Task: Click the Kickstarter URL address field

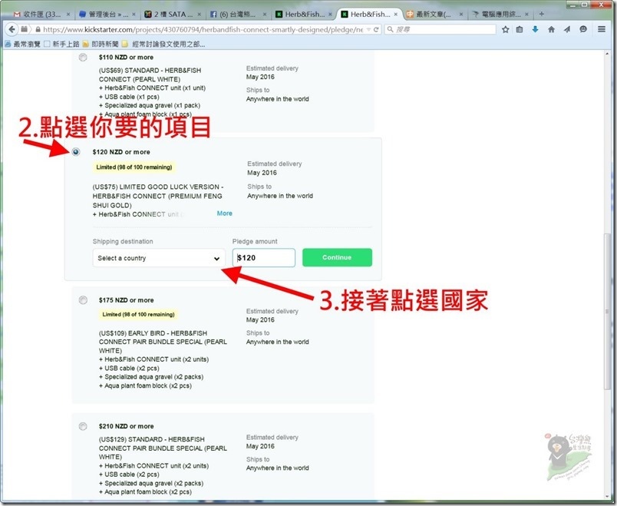Action: tap(203, 29)
